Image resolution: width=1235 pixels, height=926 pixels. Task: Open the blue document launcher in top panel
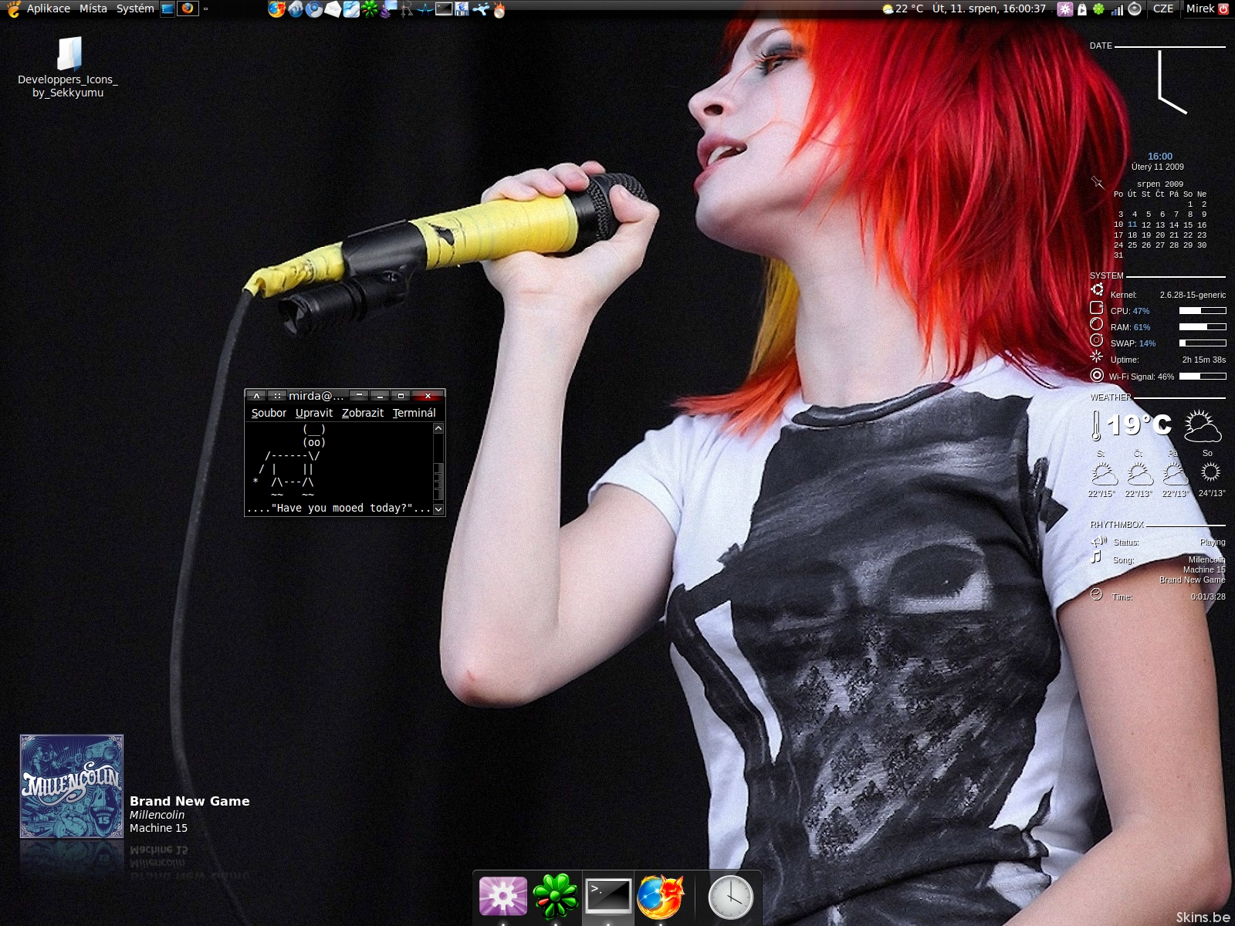[x=351, y=9]
